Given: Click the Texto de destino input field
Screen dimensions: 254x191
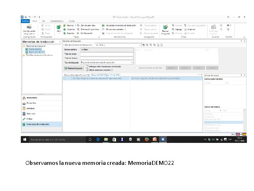Looking at the screenshot, I should (107, 58).
